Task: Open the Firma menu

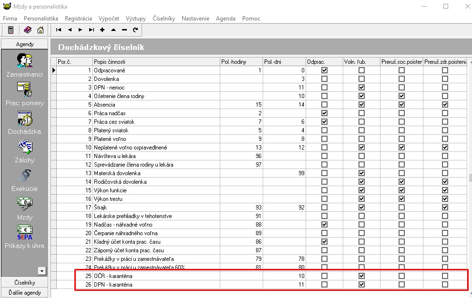Action: point(10,19)
